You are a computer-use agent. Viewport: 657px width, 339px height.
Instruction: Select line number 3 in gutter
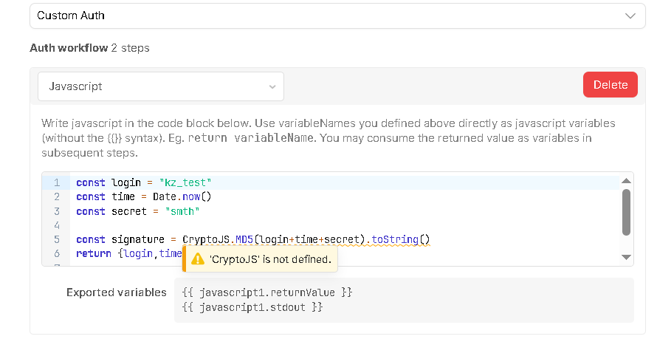click(x=56, y=211)
